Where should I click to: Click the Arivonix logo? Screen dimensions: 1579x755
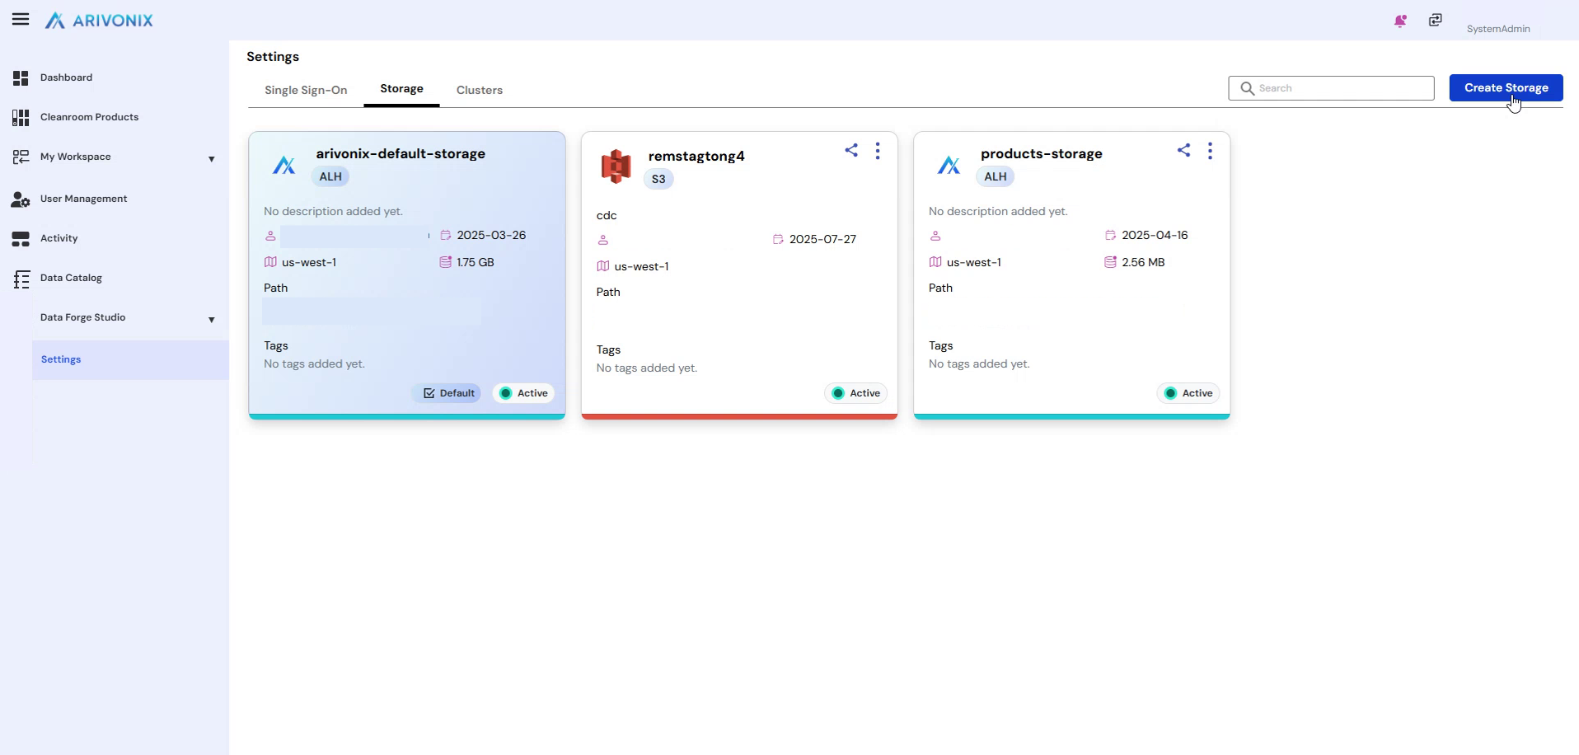coord(98,20)
